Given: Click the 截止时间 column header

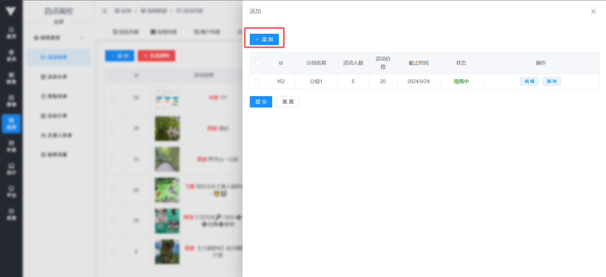Looking at the screenshot, I should [x=418, y=63].
